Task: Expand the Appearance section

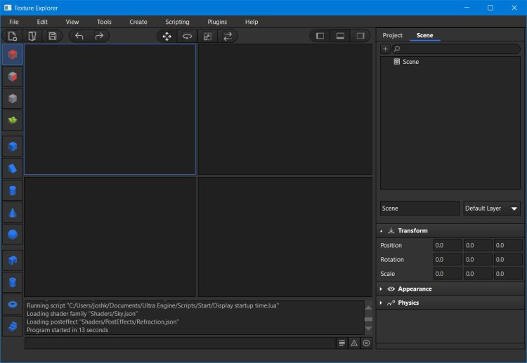Action: point(414,289)
